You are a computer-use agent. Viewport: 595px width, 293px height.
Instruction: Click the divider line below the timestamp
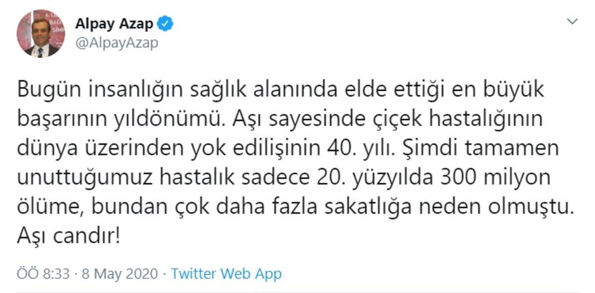tap(297, 290)
